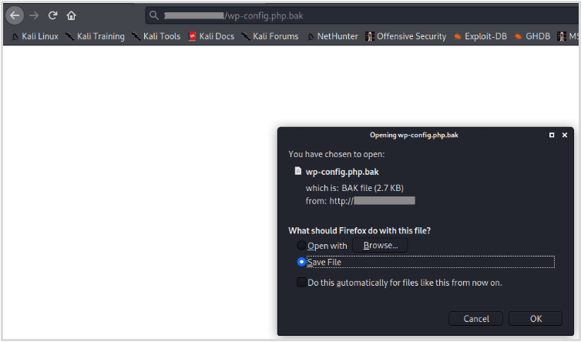This screenshot has width=581, height=342.
Task: Click the Kali Linux dragon bookmark icon
Action: click(15, 37)
